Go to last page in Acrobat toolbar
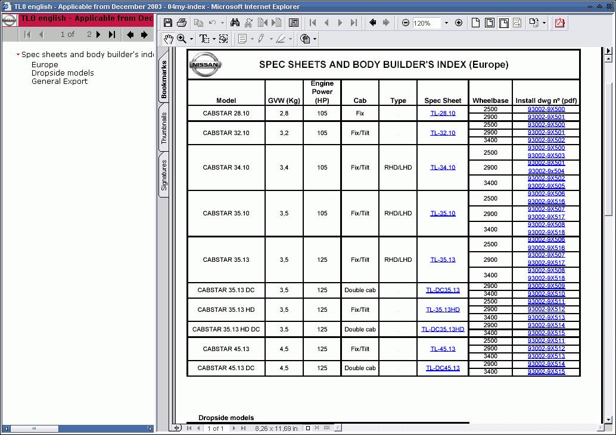The image size is (616, 435). coord(353,23)
